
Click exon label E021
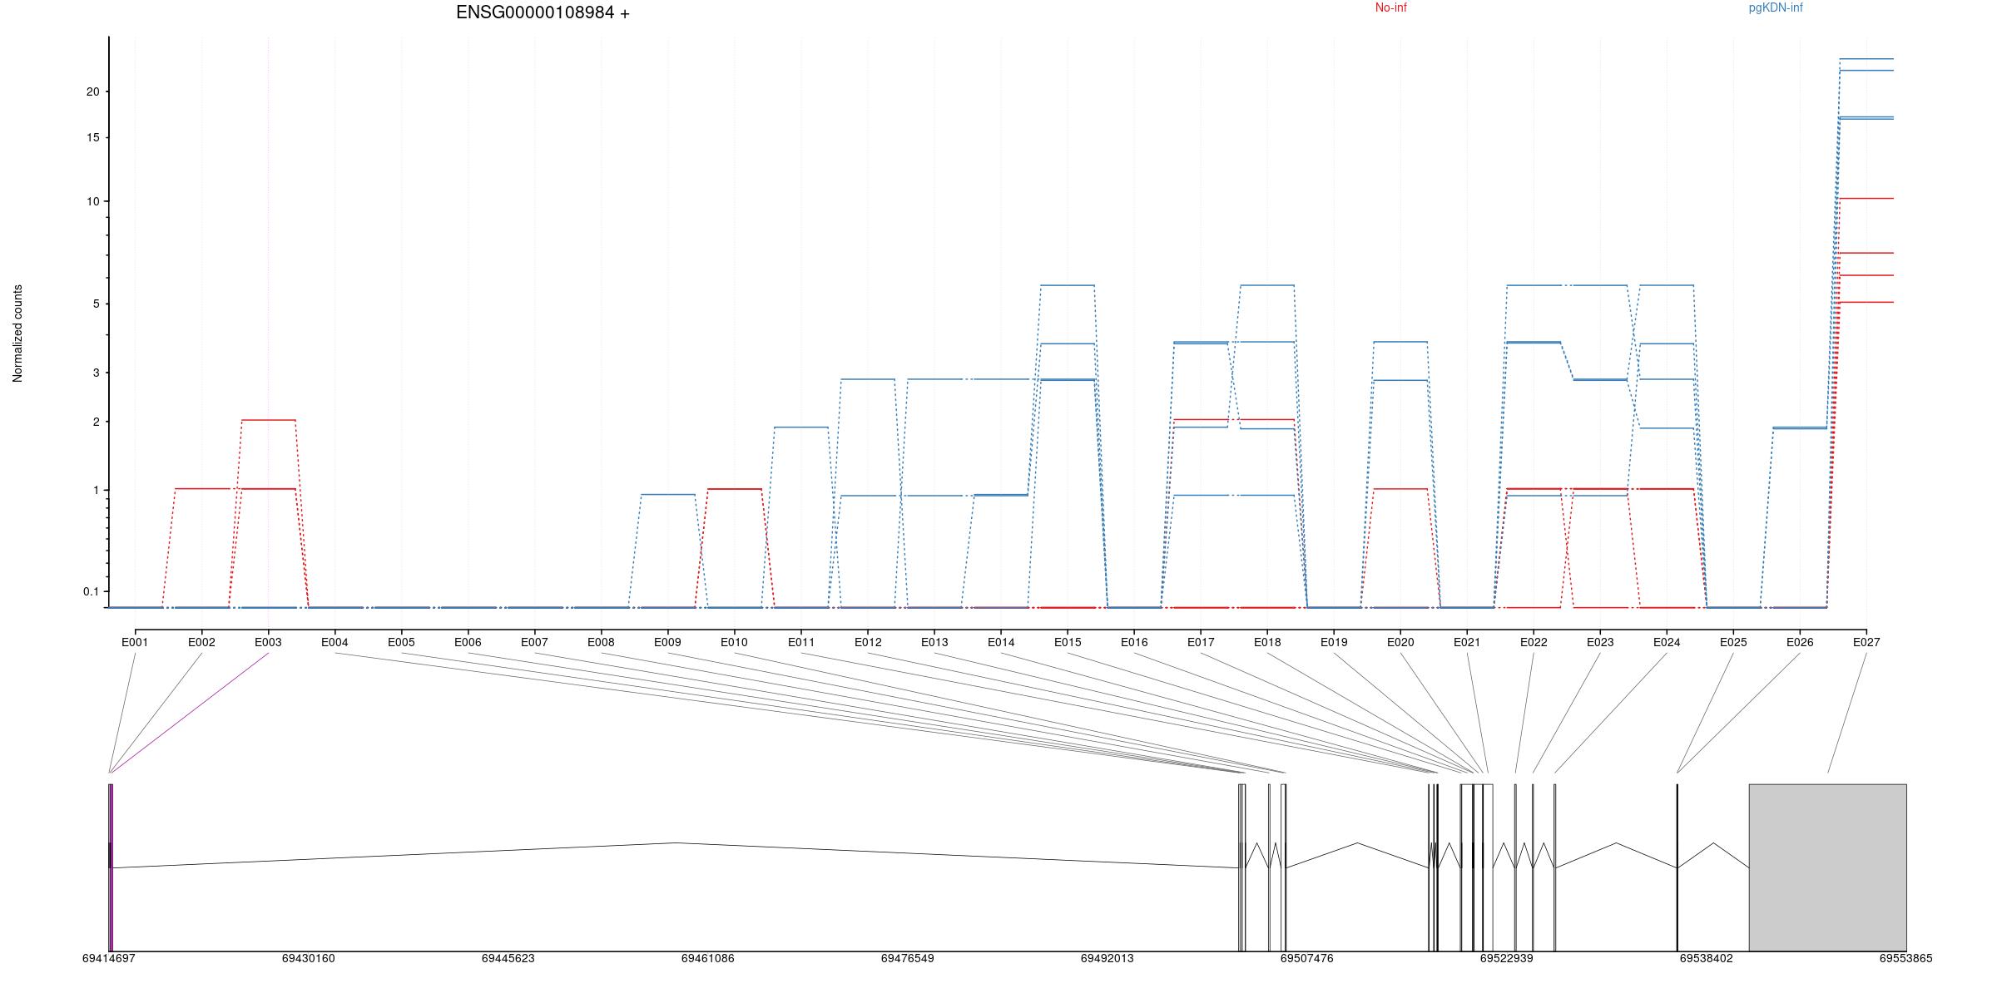(x=1467, y=642)
